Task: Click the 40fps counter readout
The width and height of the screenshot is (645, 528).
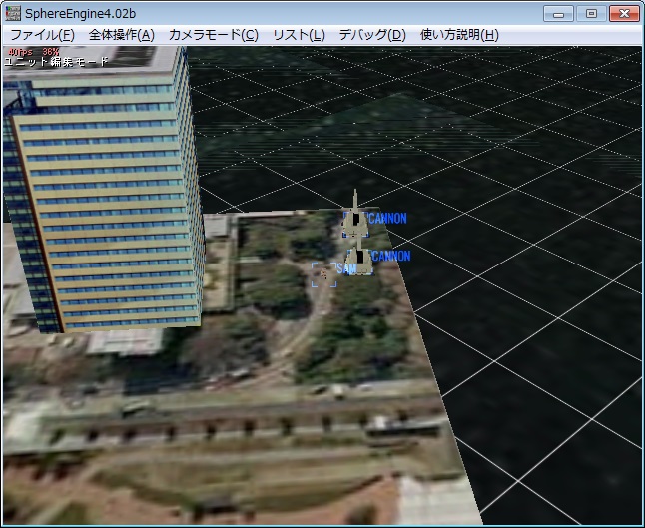Action: pyautogui.click(x=21, y=52)
